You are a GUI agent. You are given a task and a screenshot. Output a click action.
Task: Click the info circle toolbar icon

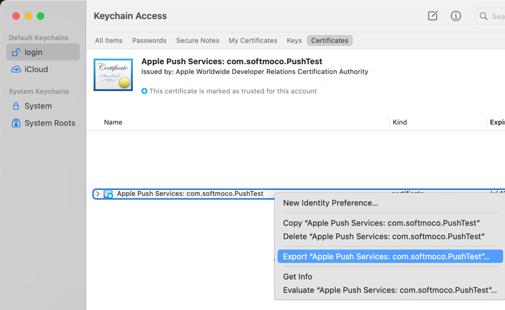pyautogui.click(x=456, y=16)
